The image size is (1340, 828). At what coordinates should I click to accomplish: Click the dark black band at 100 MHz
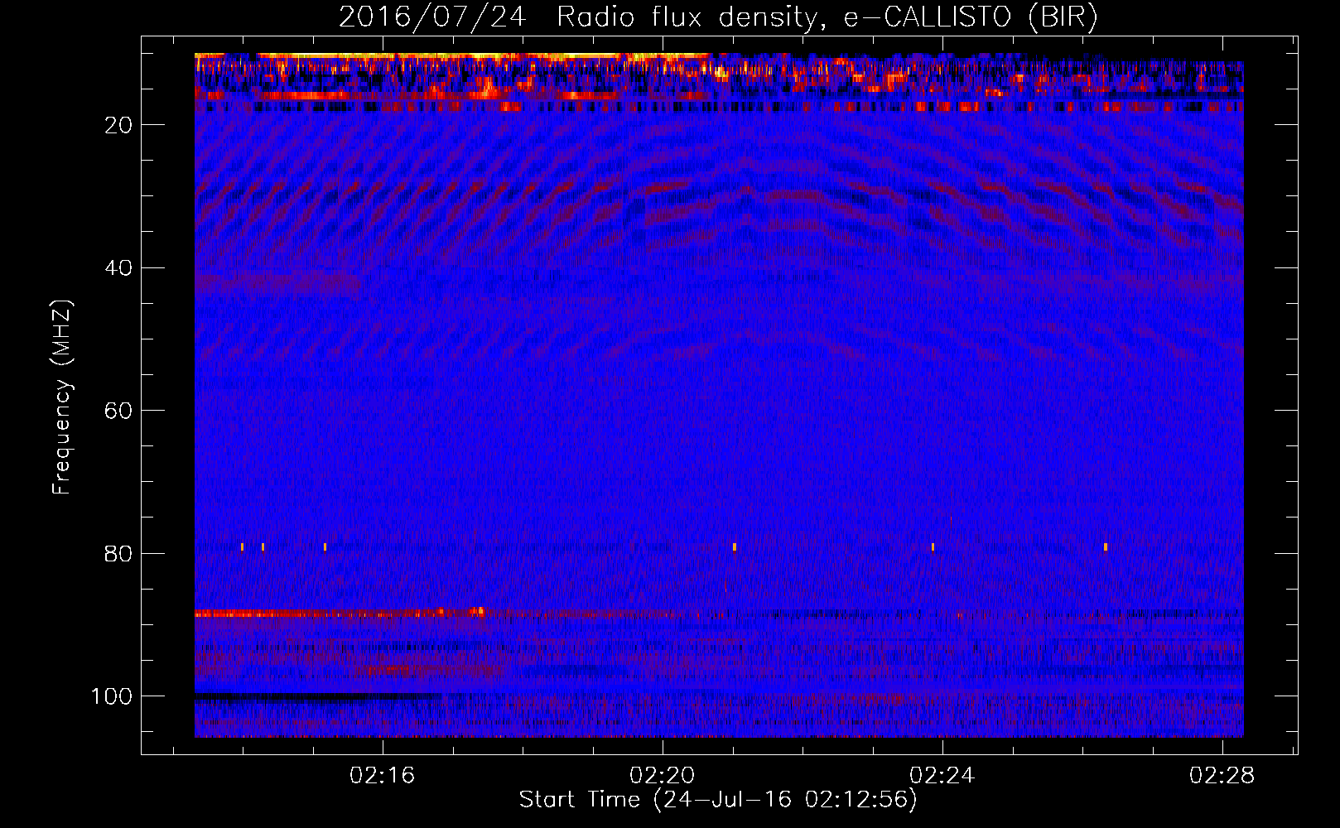(x=317, y=698)
